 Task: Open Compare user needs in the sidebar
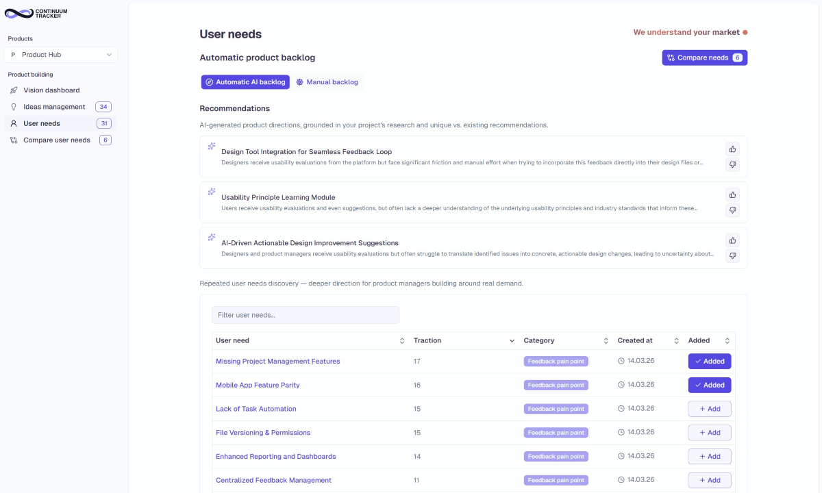pyautogui.click(x=60, y=140)
